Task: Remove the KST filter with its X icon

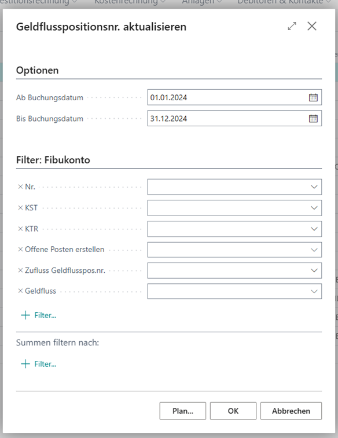Action: pyautogui.click(x=20, y=207)
